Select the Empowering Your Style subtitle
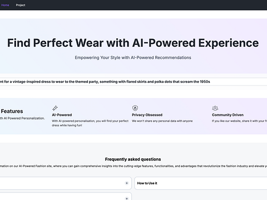Viewport: 267px width, 200px height. tap(133, 58)
